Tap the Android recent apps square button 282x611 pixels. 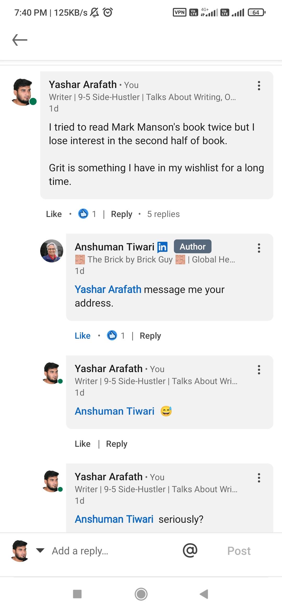coord(77,594)
